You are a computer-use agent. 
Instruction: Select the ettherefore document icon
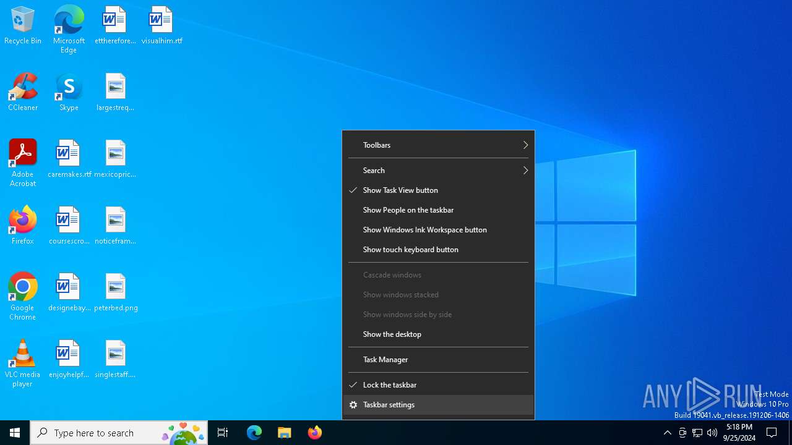click(x=115, y=25)
